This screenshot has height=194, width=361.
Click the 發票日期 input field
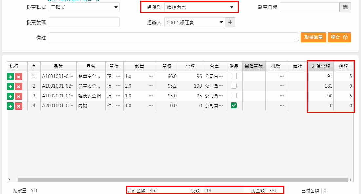click(x=310, y=7)
